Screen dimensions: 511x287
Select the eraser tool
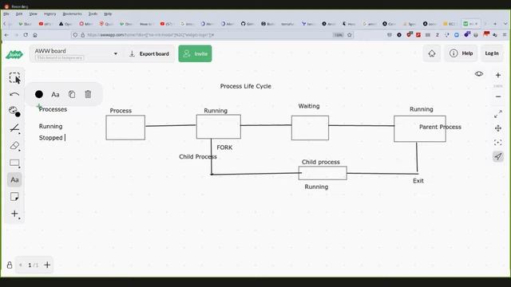pos(14,146)
